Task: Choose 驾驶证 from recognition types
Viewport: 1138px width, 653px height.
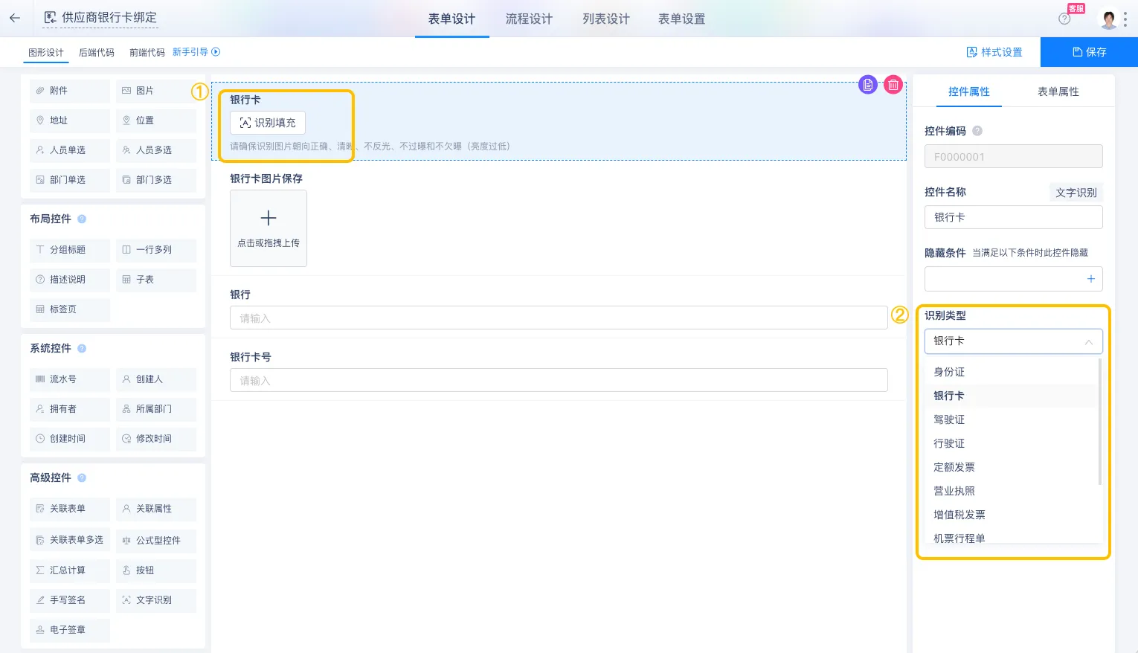Action: 1012,419
